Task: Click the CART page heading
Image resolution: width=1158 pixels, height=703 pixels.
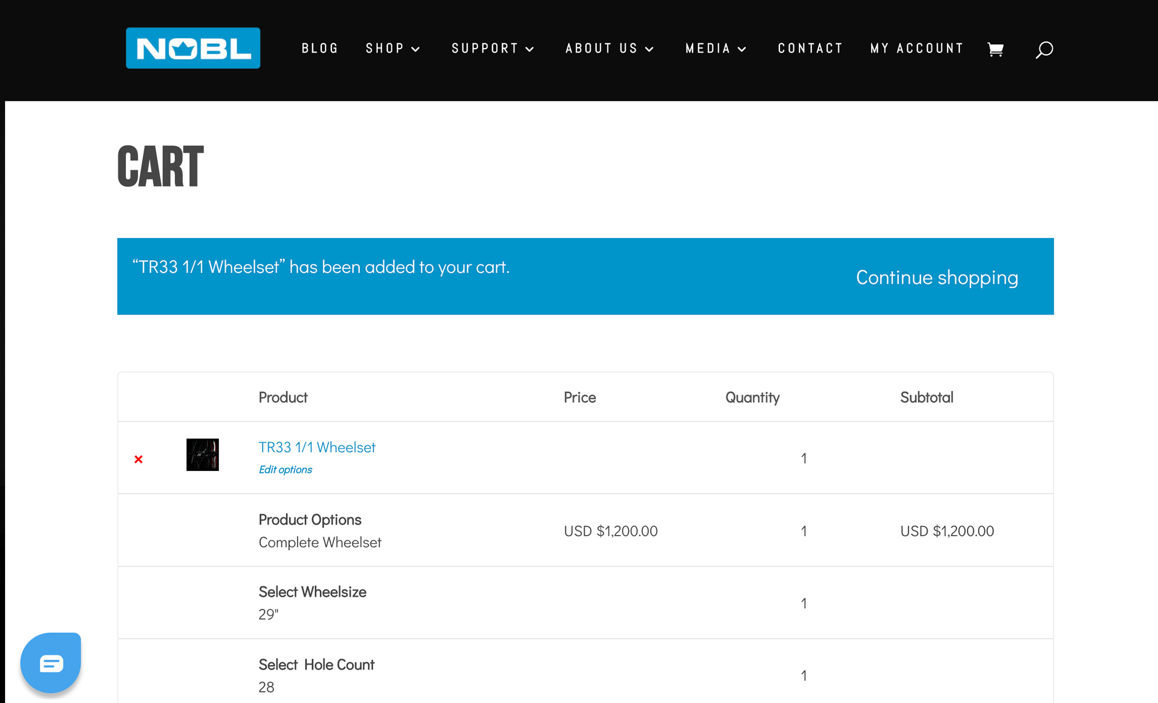Action: click(x=160, y=166)
